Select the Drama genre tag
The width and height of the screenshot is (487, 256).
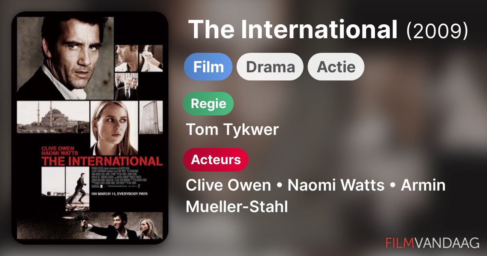coord(270,67)
